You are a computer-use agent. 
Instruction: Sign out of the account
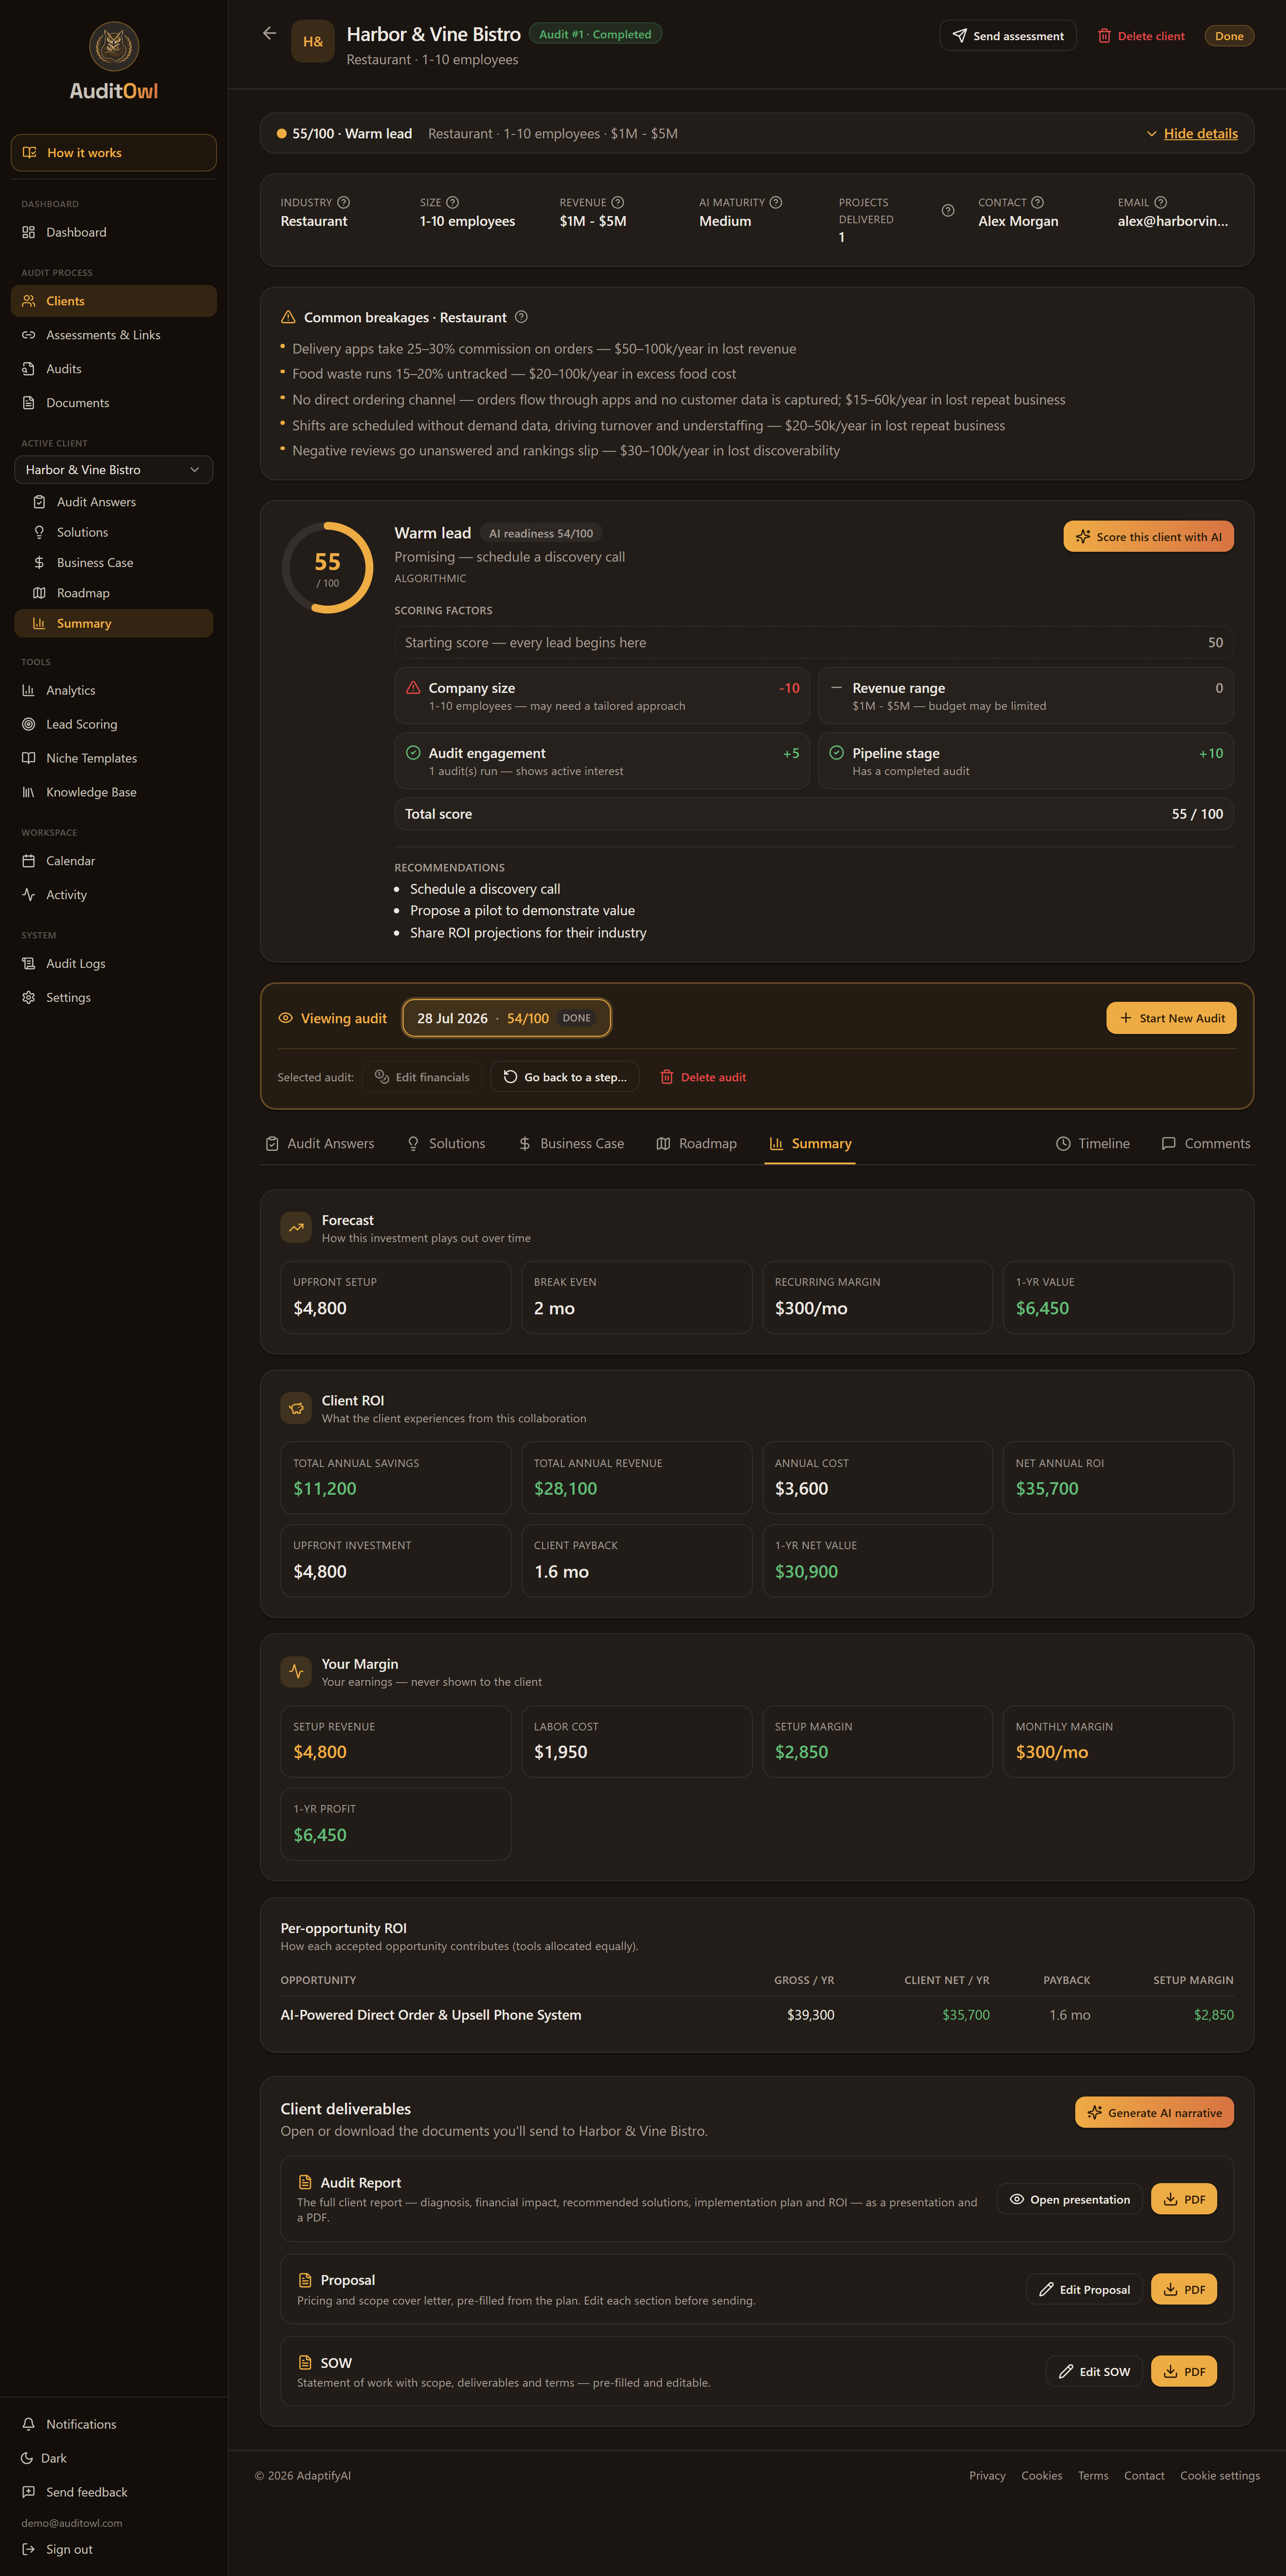[x=114, y=2549]
